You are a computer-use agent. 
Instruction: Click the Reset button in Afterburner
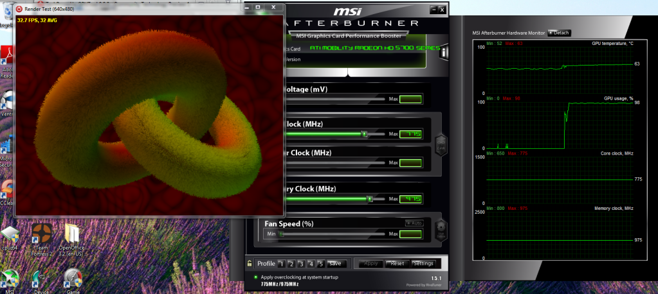(x=397, y=264)
